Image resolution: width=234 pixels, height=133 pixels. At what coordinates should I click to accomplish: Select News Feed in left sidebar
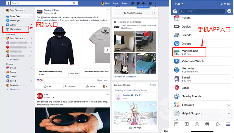[15, 16]
